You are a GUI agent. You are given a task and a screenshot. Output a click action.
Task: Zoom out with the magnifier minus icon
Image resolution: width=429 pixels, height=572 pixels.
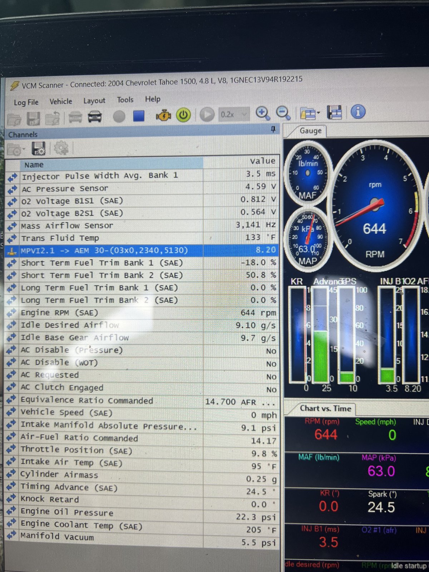283,113
